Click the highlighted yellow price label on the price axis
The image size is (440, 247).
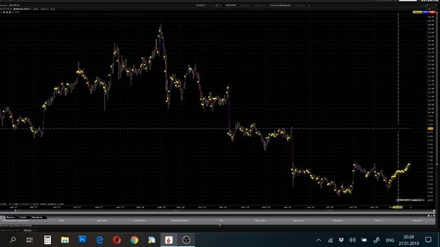tap(430, 128)
